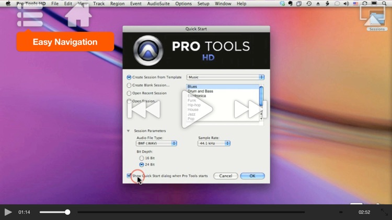Set bit depth to 16 Bit
Image resolution: width=392 pixels, height=220 pixels.
[x=142, y=158]
